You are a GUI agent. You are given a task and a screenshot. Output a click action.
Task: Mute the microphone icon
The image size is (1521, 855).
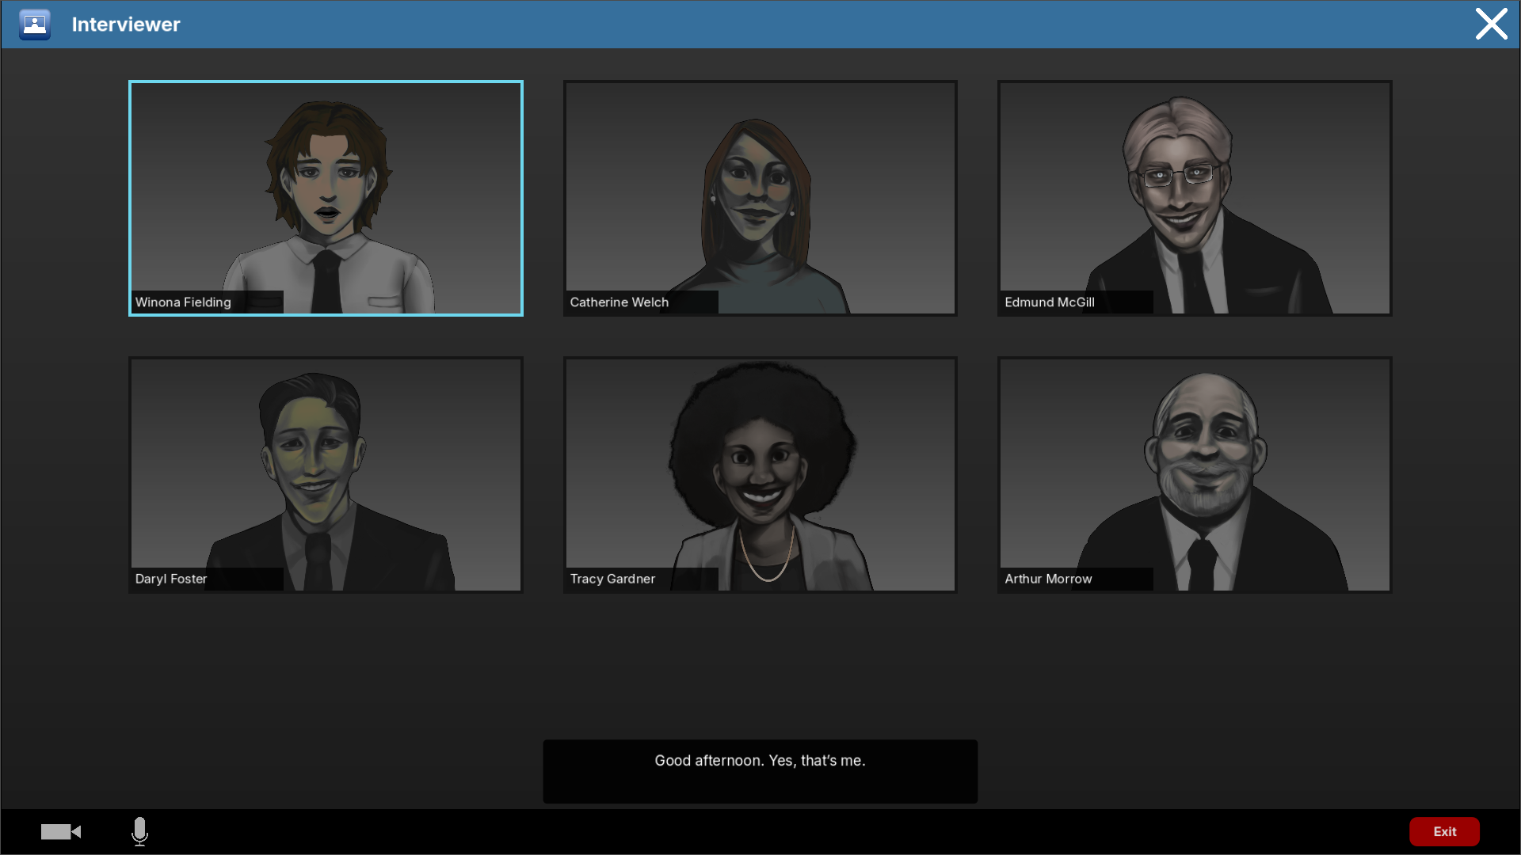pos(139,831)
